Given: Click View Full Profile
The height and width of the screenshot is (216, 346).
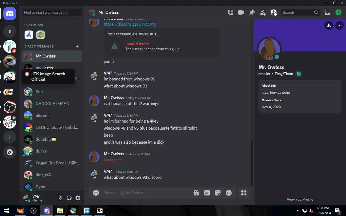Looking at the screenshot, I should click(x=300, y=199).
